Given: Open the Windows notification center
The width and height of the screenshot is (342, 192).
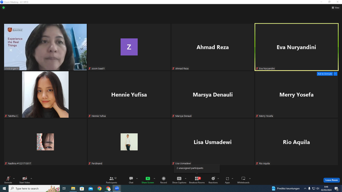Looking at the screenshot, I should coord(337,188).
